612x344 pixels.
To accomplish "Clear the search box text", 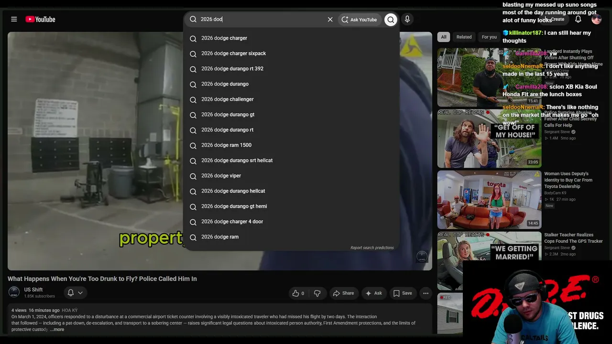I will coord(330,20).
